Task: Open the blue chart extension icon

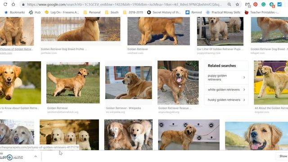Action: coord(279,4)
